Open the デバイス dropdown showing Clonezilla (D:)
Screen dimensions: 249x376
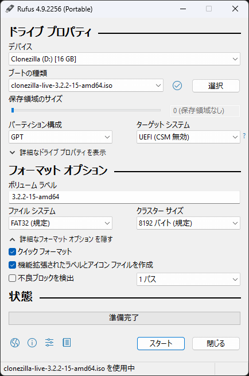pos(124,59)
